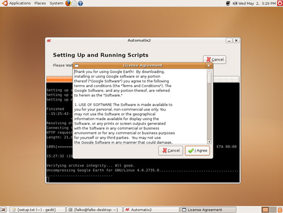
Task: Open the mail launcher icon
Action: pos(74,3)
